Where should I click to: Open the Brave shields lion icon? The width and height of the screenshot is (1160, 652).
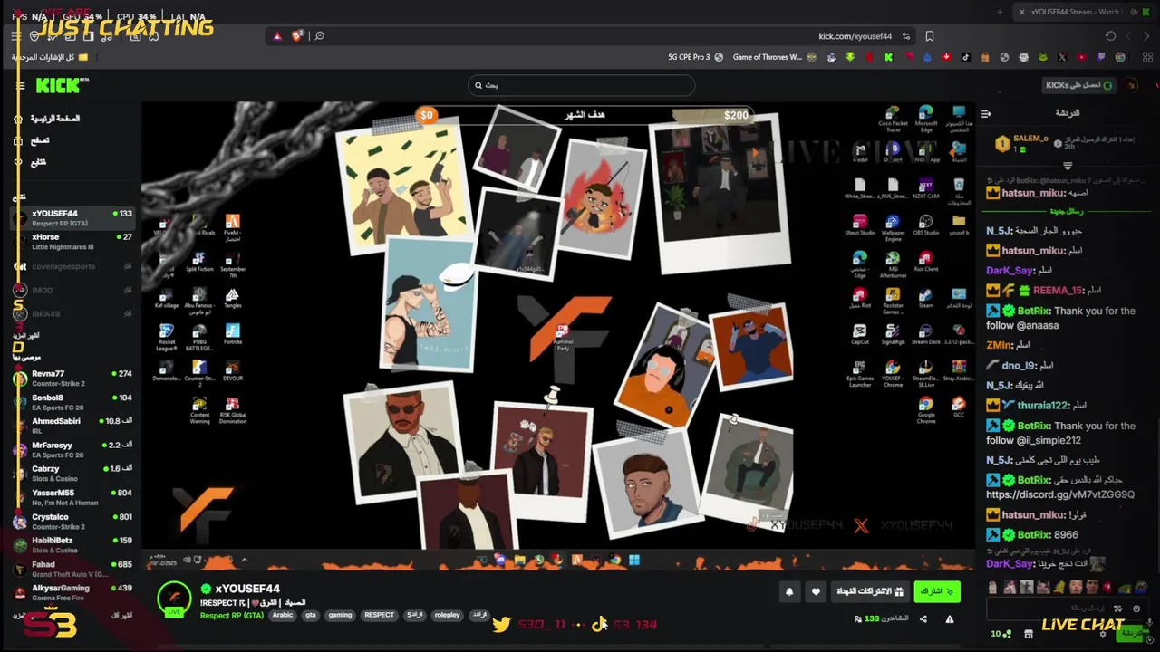(297, 36)
